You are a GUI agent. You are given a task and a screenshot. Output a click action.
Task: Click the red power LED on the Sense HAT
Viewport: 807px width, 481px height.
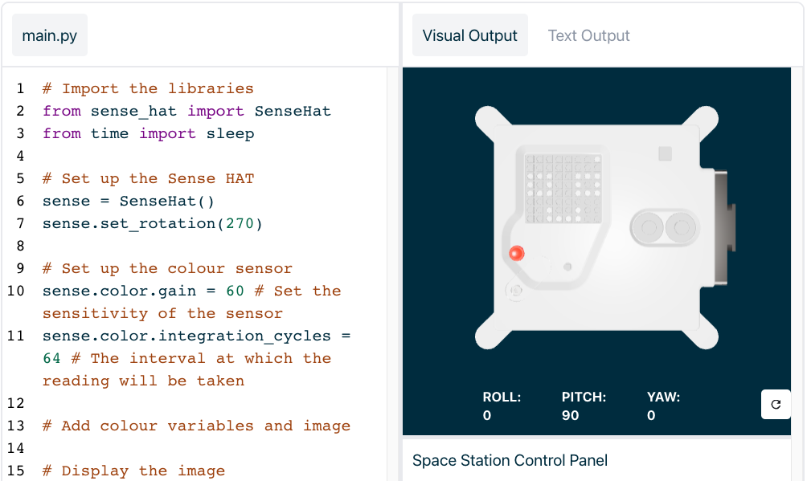(x=517, y=252)
